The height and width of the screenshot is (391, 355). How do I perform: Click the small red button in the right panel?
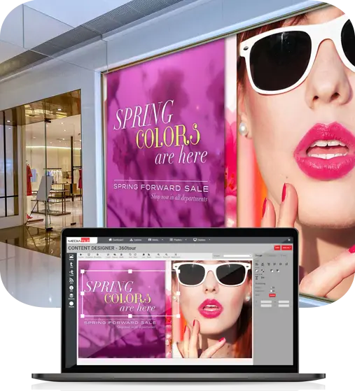[272, 295]
